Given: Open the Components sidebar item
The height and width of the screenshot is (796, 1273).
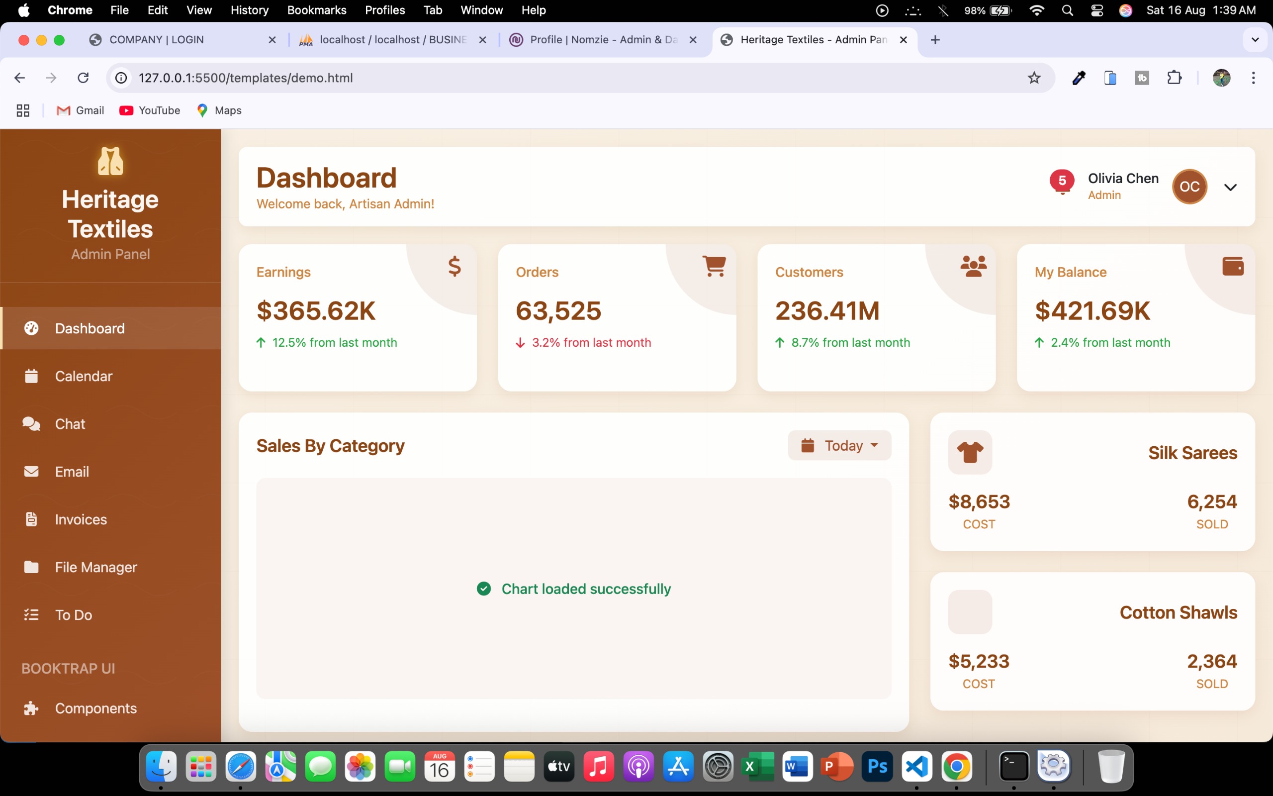Looking at the screenshot, I should coord(96,708).
